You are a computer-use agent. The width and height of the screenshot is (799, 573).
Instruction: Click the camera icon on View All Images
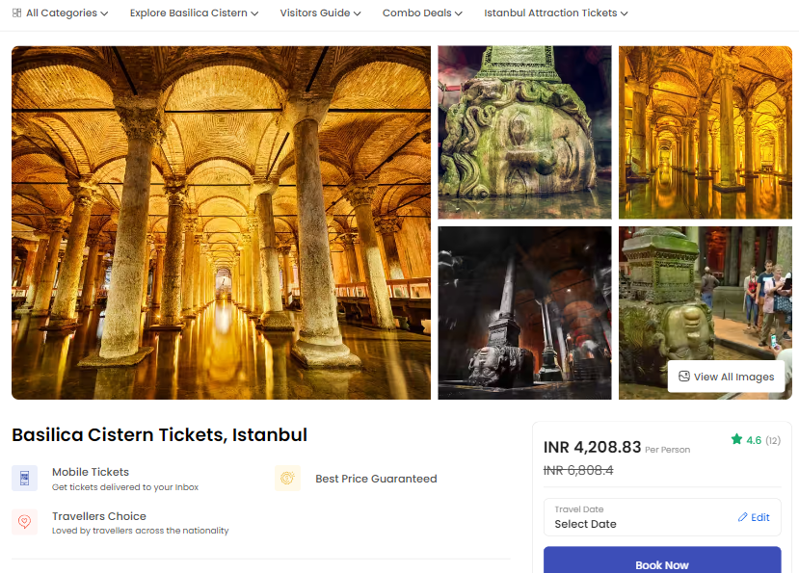click(x=684, y=376)
